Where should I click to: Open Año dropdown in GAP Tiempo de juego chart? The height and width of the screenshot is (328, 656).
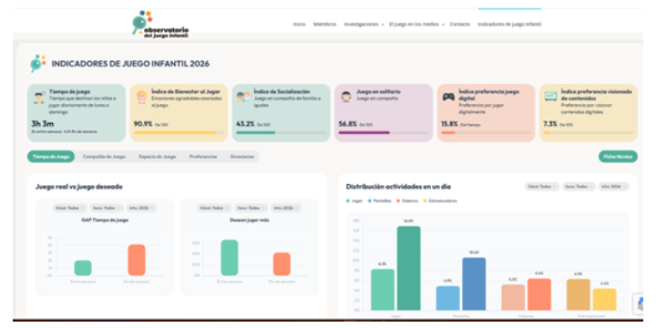pos(141,208)
